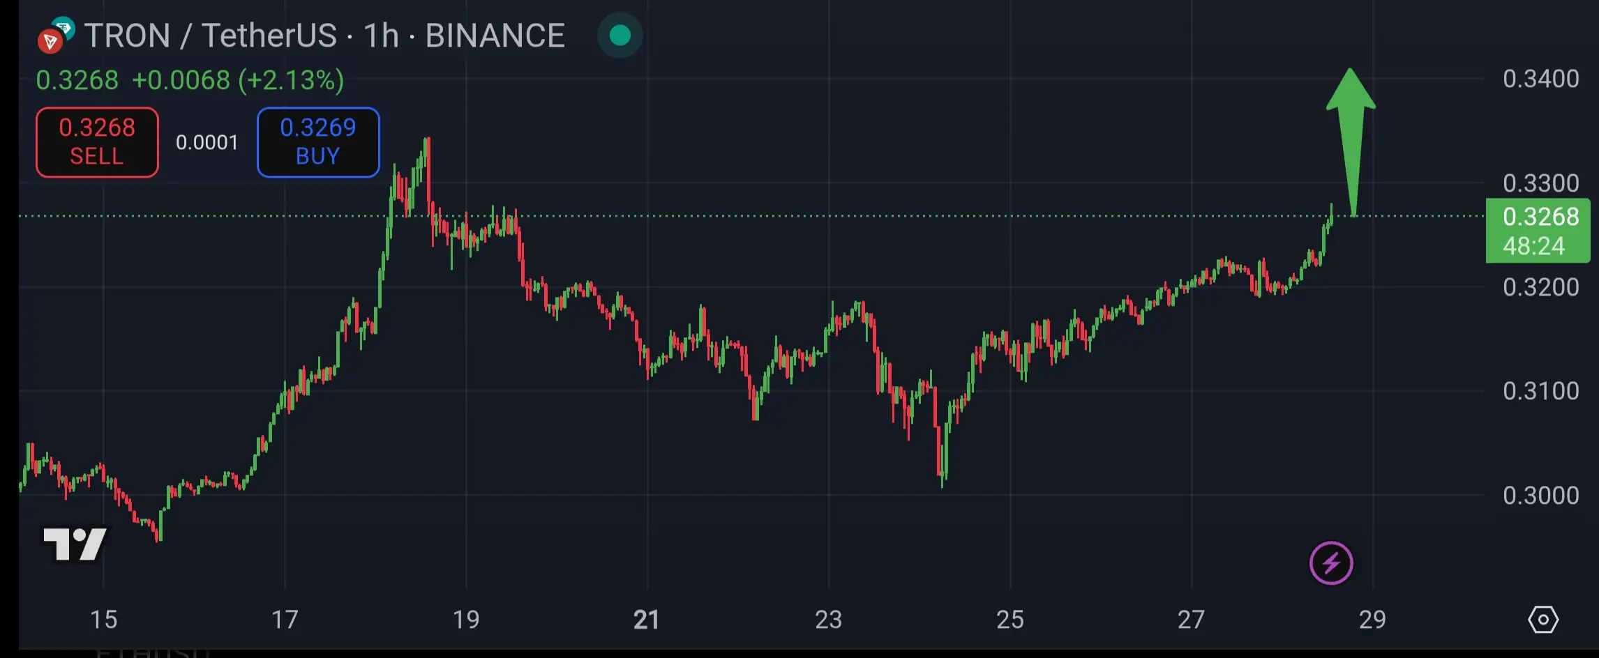This screenshot has width=1599, height=658.
Task: Click the red 0.3268 SELL button
Action: click(x=97, y=142)
